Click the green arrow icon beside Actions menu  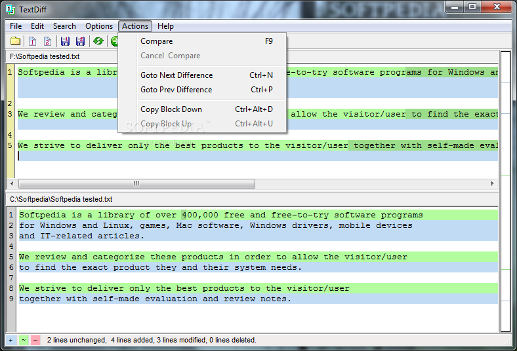[x=114, y=41]
